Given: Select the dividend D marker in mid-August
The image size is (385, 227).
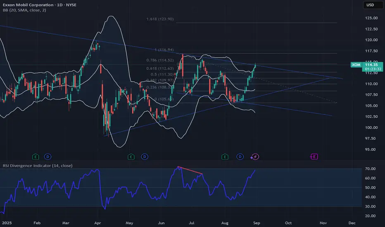Looking at the screenshot, I should pos(240,156).
